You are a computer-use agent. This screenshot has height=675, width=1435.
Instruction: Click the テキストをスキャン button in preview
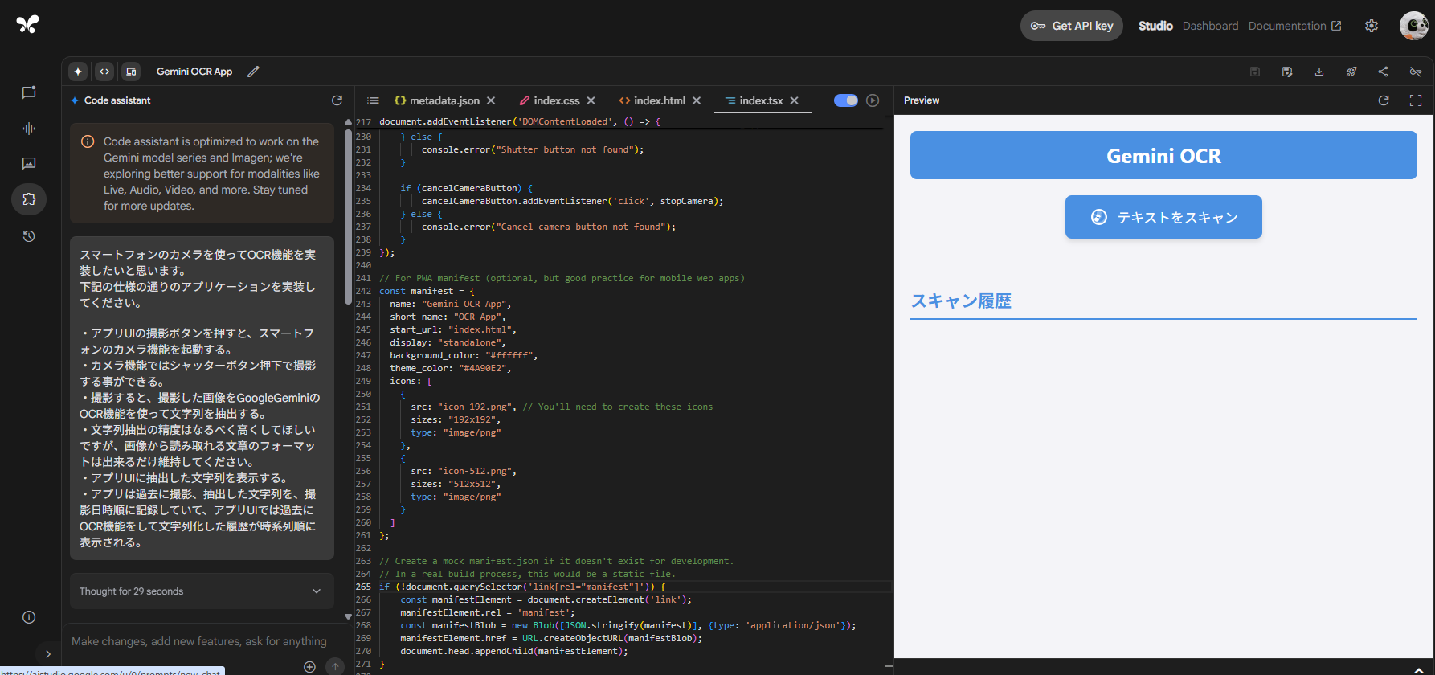(x=1163, y=217)
